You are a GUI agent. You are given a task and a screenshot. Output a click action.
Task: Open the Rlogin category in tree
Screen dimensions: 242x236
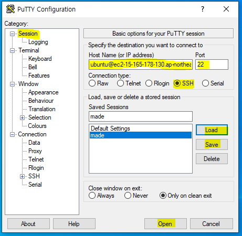click(x=36, y=168)
